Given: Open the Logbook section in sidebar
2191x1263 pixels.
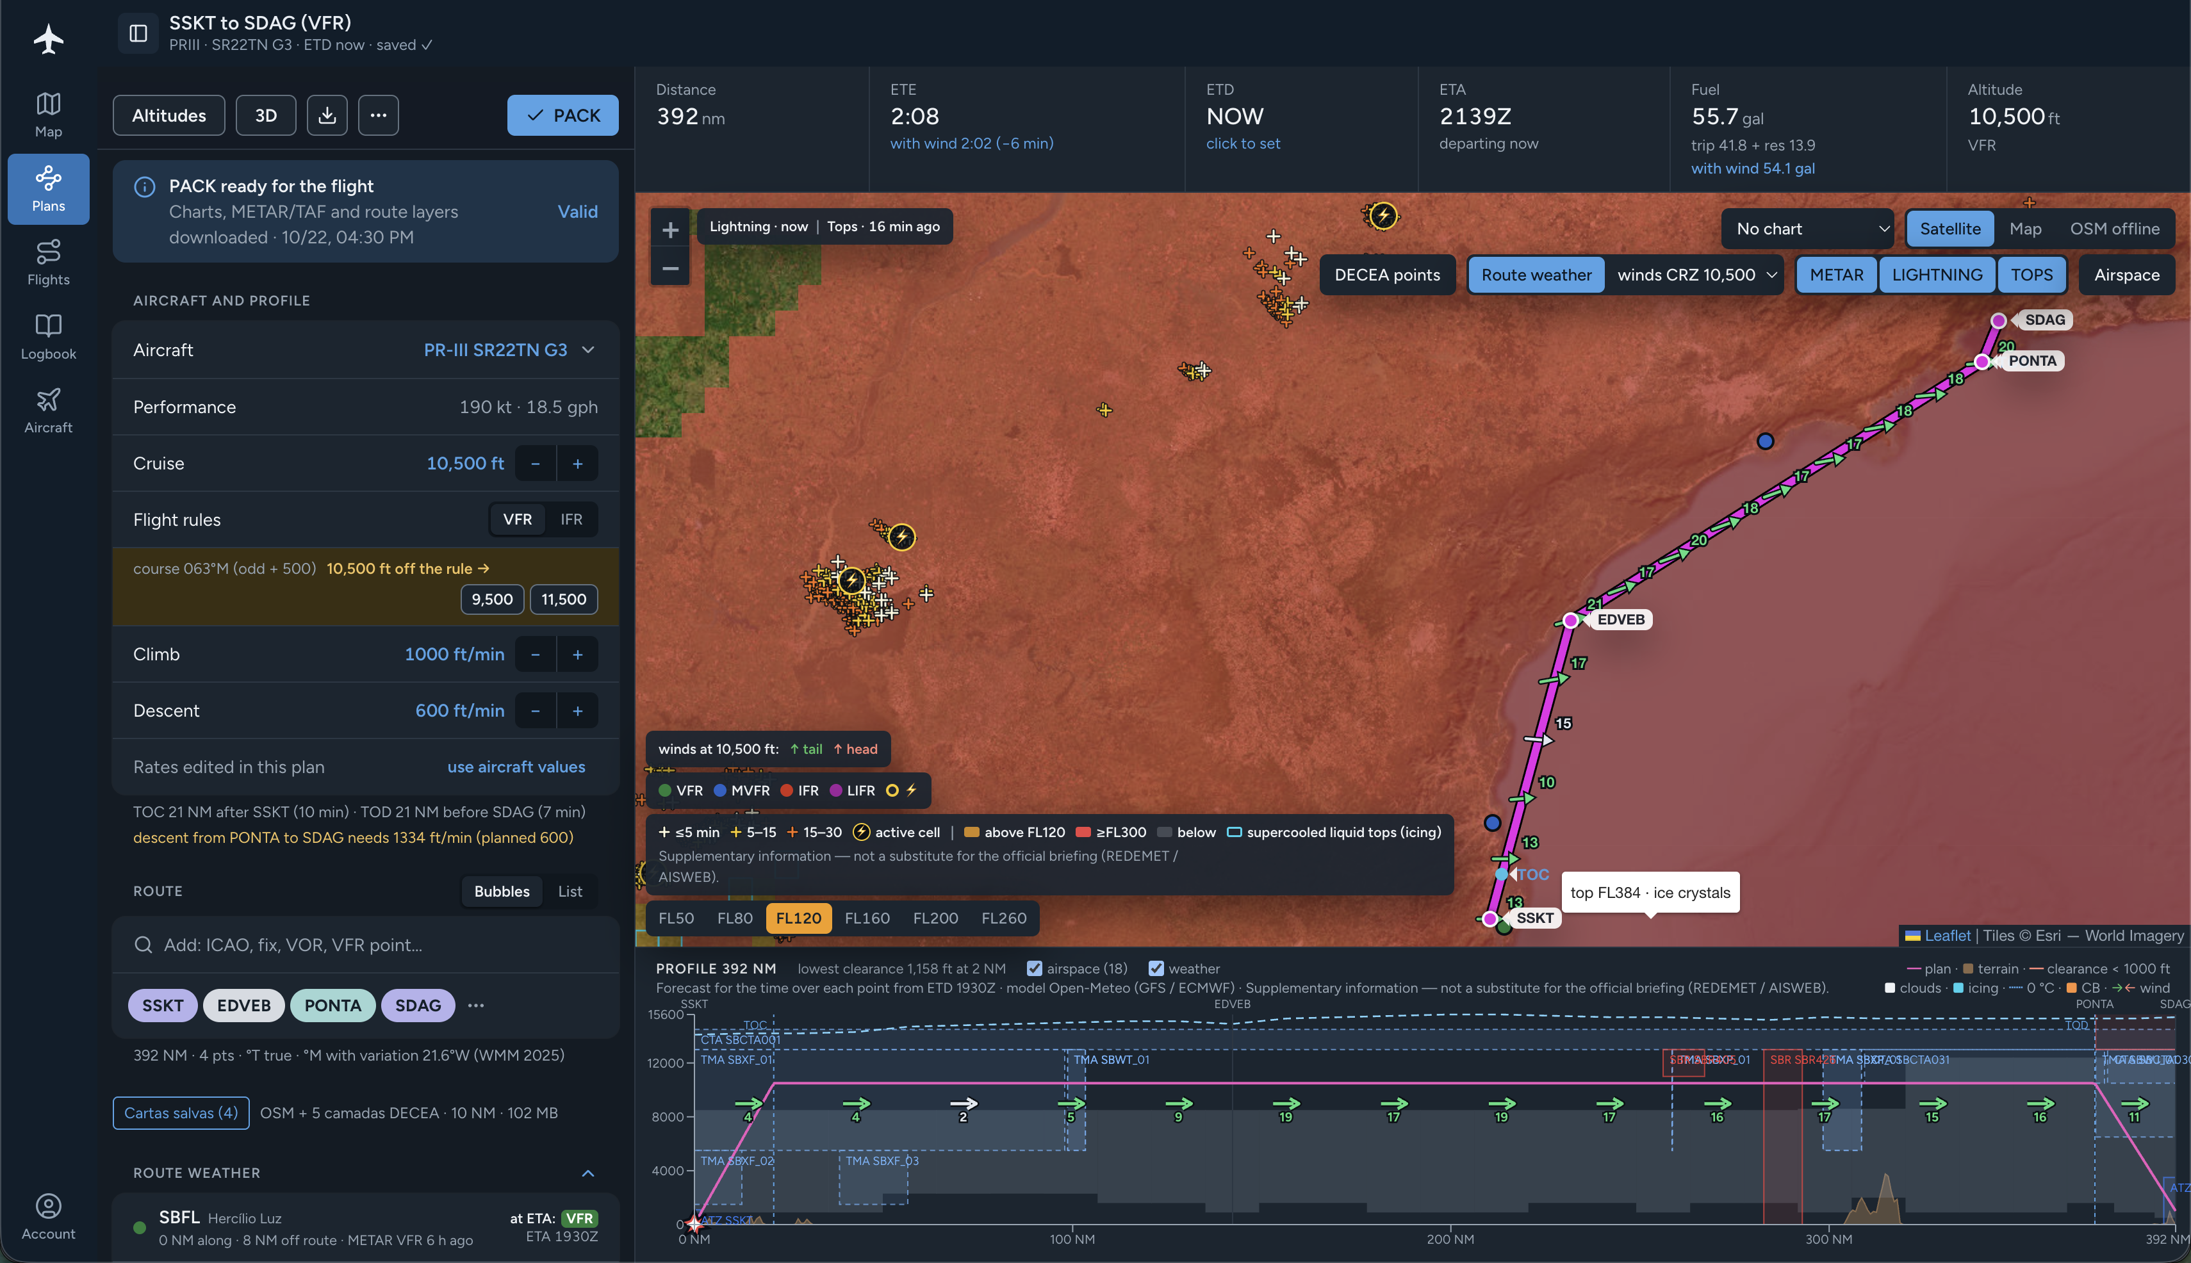Looking at the screenshot, I should pyautogui.click(x=49, y=338).
